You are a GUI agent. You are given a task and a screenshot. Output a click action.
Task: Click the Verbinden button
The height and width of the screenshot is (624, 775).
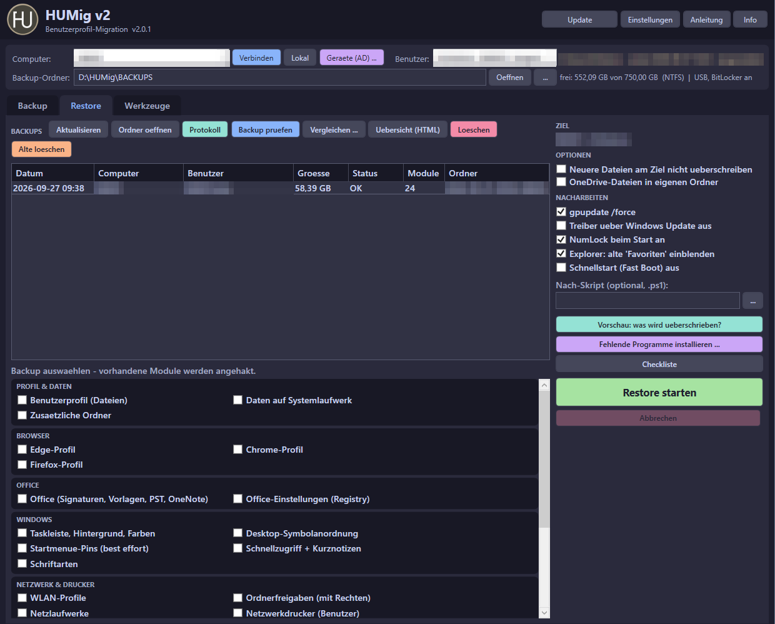(256, 58)
